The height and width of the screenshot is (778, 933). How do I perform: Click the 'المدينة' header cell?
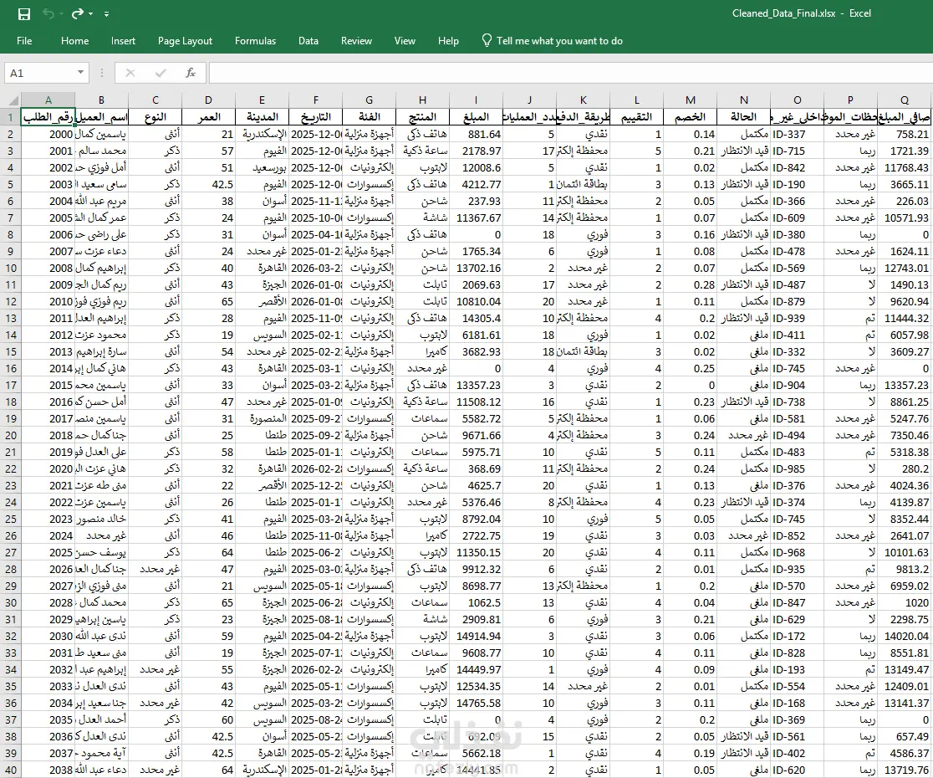point(262,117)
